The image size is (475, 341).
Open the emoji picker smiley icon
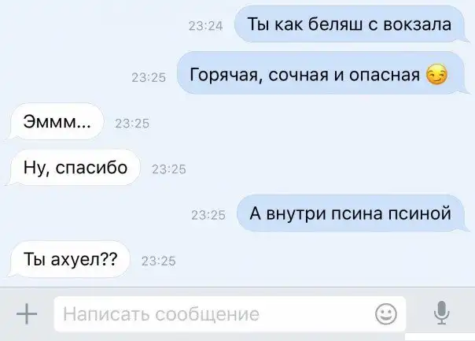click(x=386, y=313)
